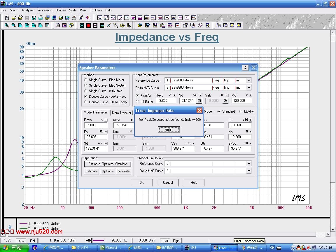Viewport: 336px width, 252px height.
Task: Open Input Parameters Delta M/C Curve dropdown
Action: pyautogui.click(x=249, y=88)
